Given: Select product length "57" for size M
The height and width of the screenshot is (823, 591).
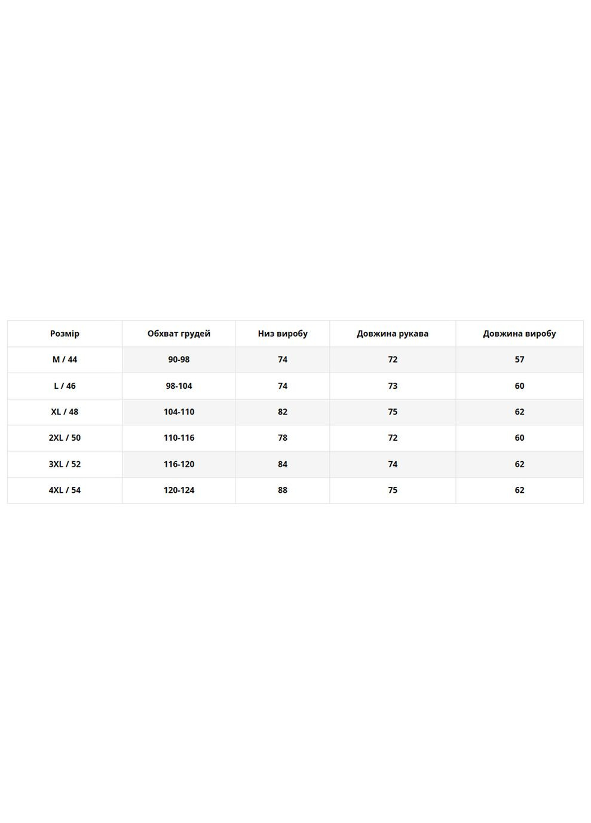Looking at the screenshot, I should (519, 359).
